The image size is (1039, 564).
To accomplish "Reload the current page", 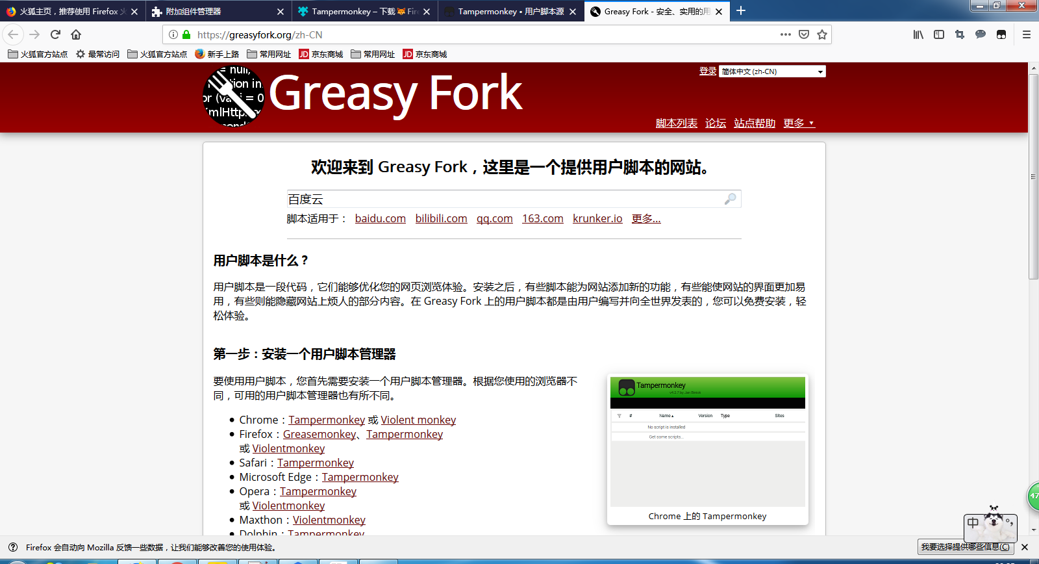I will (x=55, y=34).
